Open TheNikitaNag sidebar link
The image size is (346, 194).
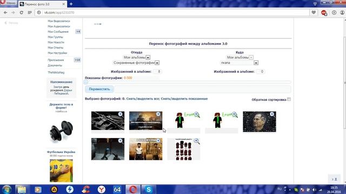click(56, 72)
